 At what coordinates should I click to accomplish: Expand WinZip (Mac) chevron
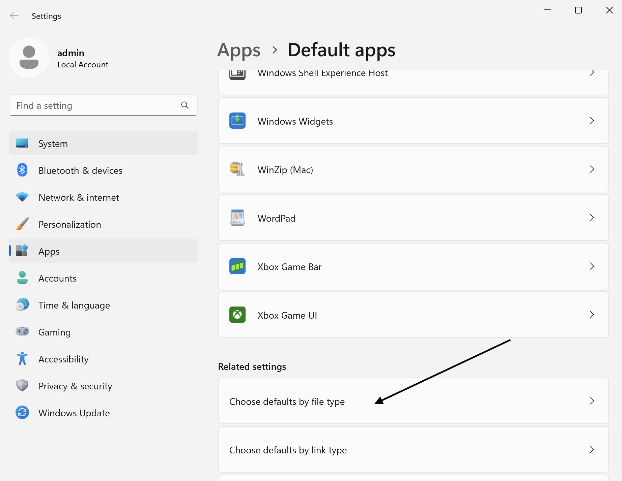coord(592,169)
